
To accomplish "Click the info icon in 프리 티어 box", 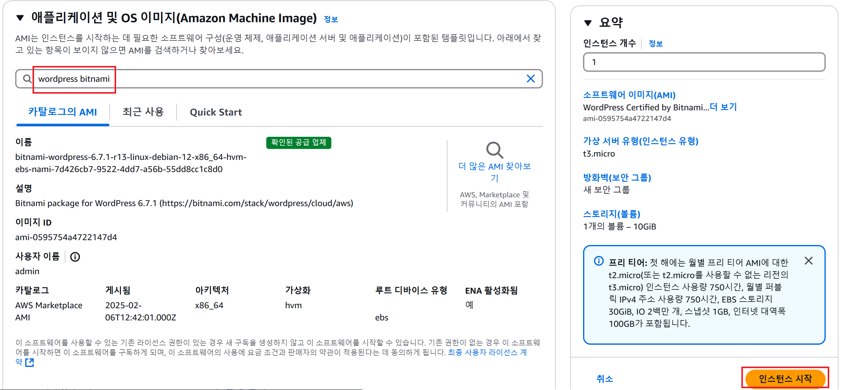I will point(599,261).
